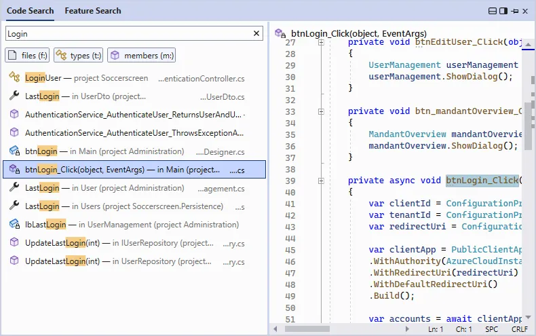Click the btnLogin_Click(object, EventArgs) preview title
Viewport: 536px width, 336px height.
click(x=359, y=33)
